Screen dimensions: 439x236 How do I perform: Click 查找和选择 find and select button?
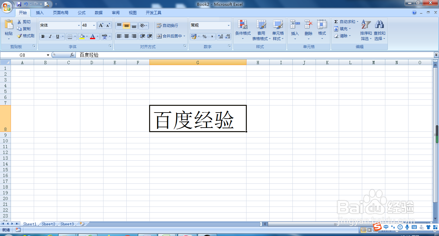(379, 30)
